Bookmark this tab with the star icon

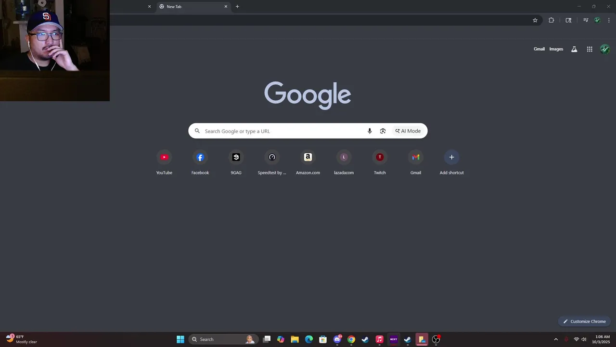coord(535,20)
